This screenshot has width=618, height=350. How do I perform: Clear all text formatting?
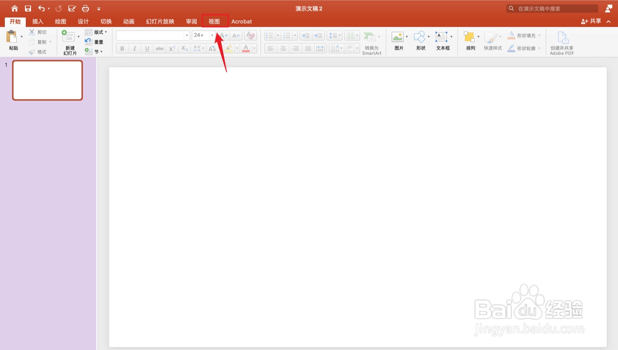[251, 36]
